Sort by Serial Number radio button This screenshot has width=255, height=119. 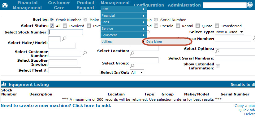tap(156, 20)
